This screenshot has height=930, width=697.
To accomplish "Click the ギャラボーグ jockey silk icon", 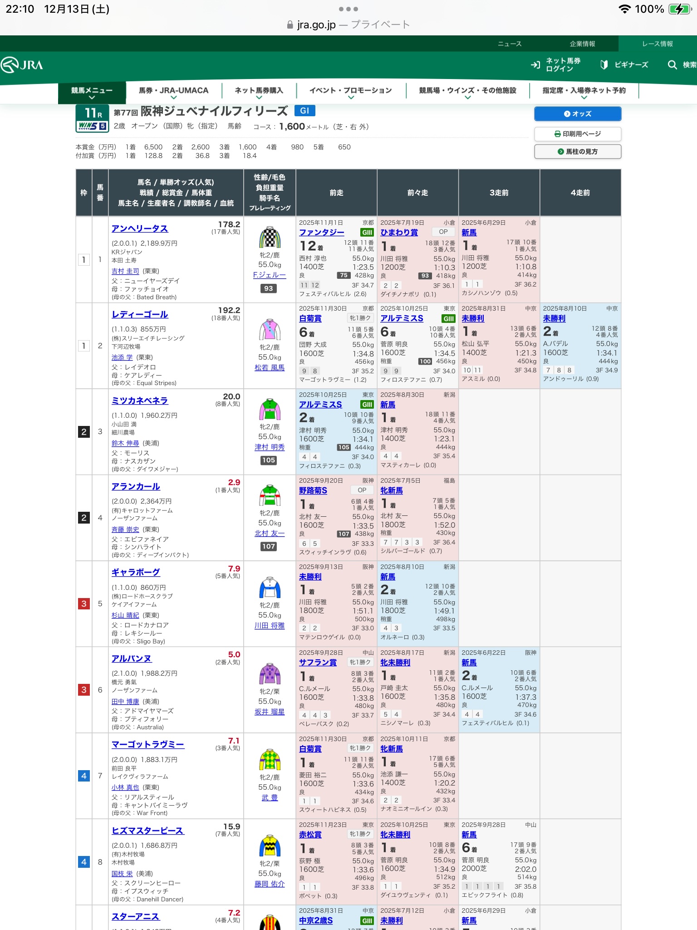I will [x=270, y=588].
